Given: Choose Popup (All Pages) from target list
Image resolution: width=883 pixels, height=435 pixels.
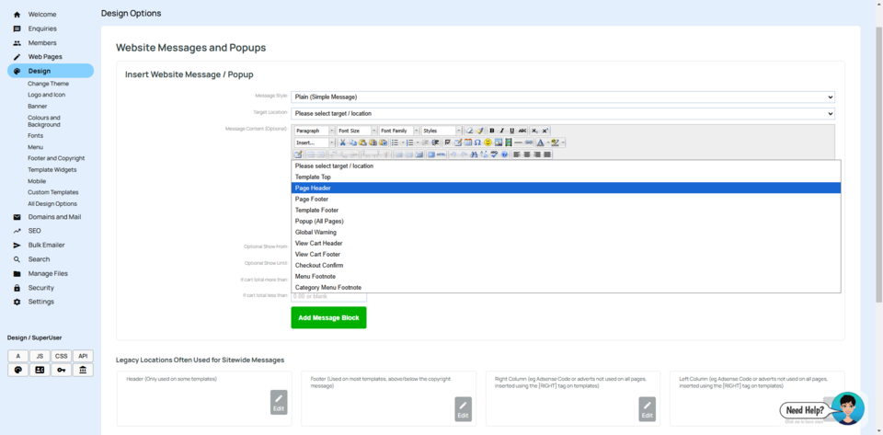Looking at the screenshot, I should click(319, 221).
